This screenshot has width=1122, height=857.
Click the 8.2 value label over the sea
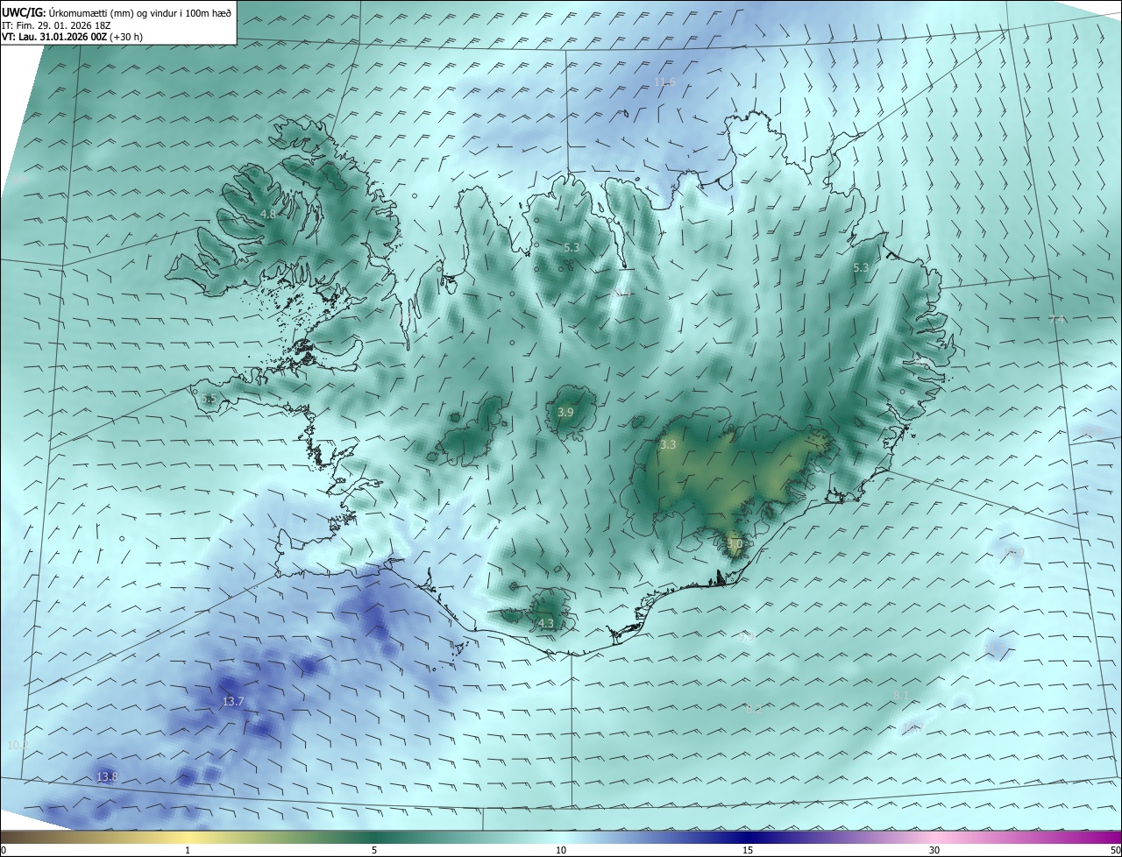[x=754, y=709]
